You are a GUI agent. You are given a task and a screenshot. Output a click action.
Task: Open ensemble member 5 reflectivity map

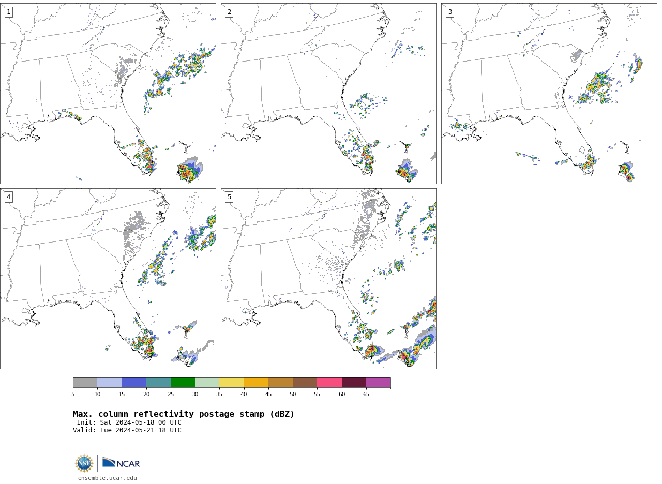[328, 279]
